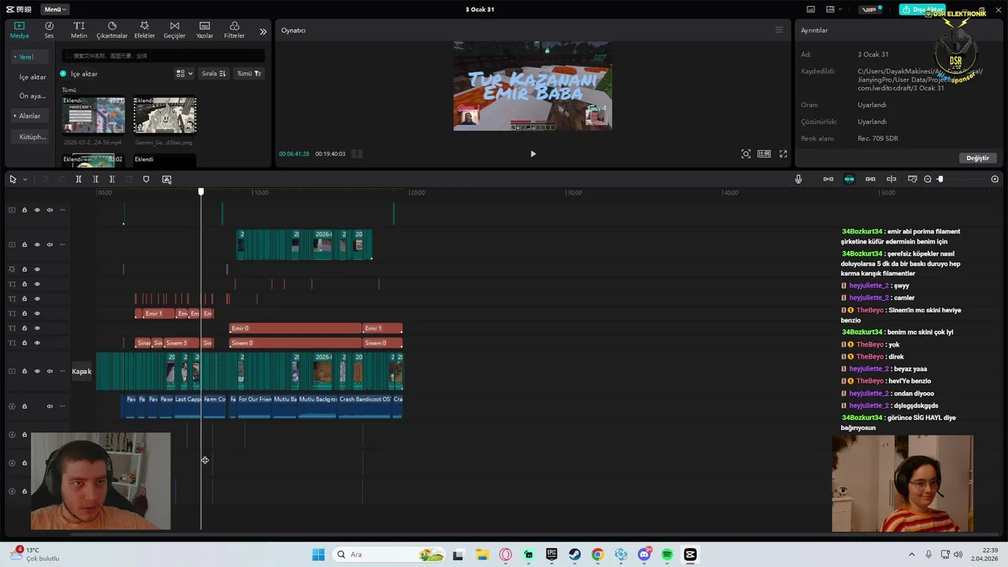Image resolution: width=1008 pixels, height=567 pixels.
Task: Click the Kapak cover button
Action: [82, 371]
